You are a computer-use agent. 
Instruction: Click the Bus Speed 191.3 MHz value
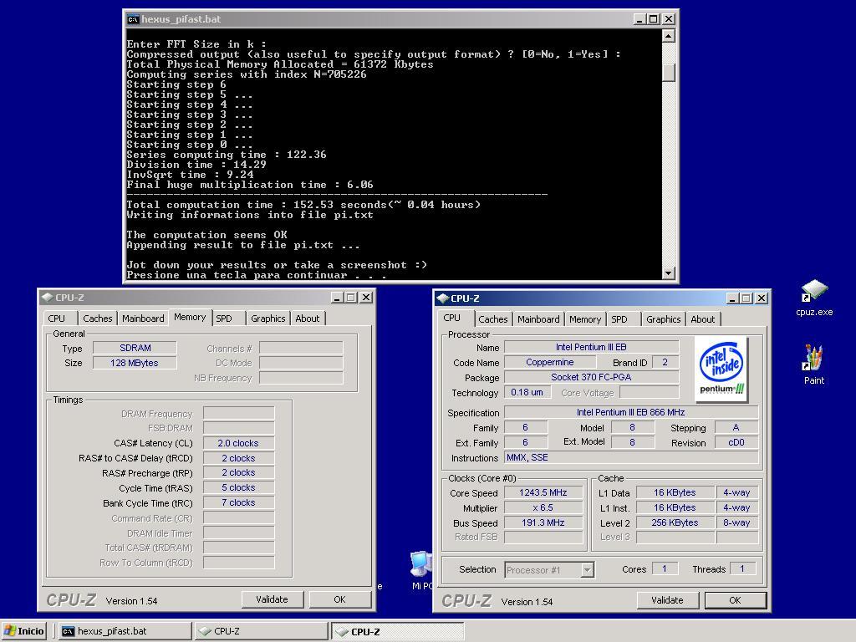(x=543, y=522)
